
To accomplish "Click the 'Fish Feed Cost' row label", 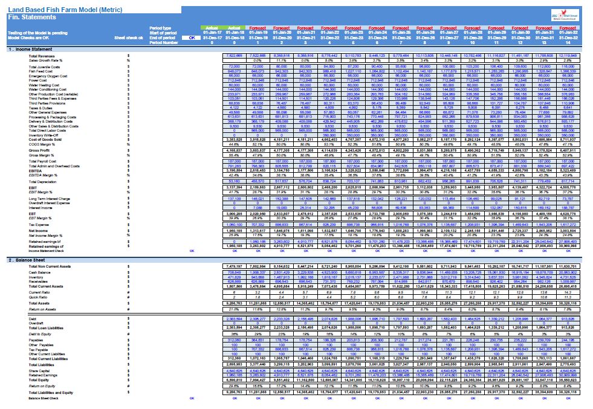I will point(41,71).
